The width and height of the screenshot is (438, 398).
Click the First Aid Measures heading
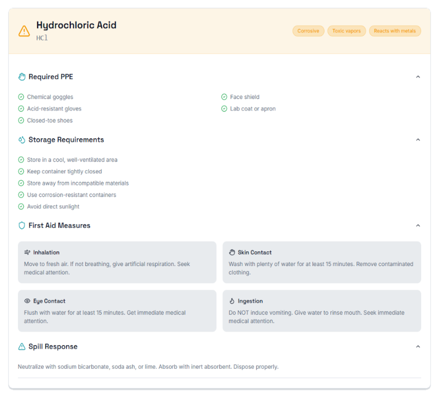59,225
